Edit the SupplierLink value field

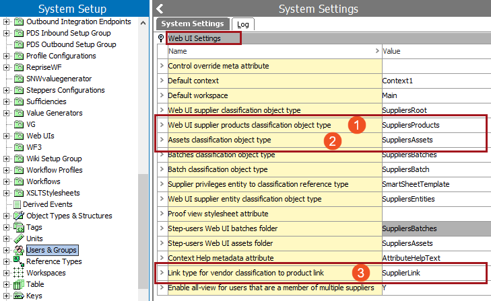432,273
